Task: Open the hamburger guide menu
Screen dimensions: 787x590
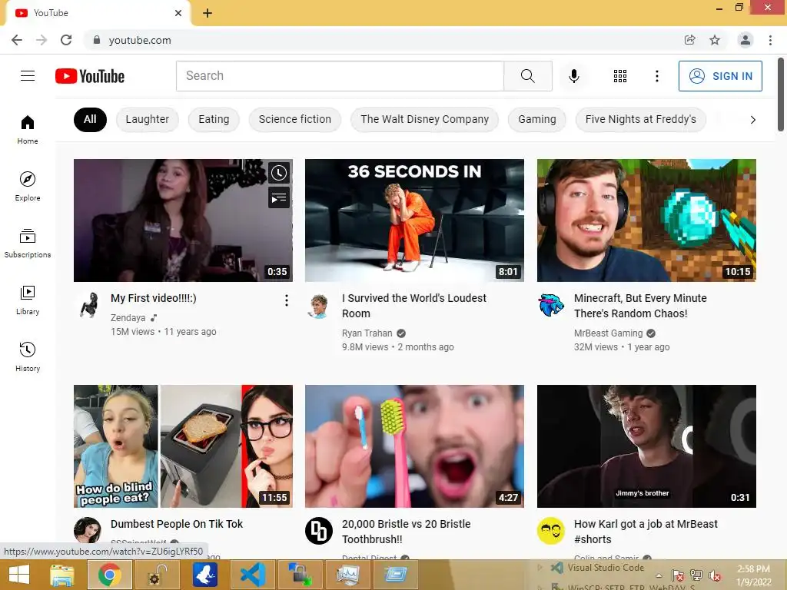Action: click(28, 76)
